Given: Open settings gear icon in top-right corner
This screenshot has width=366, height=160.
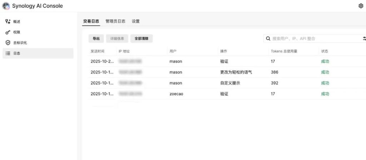Looking at the screenshot, I should pos(361,6).
